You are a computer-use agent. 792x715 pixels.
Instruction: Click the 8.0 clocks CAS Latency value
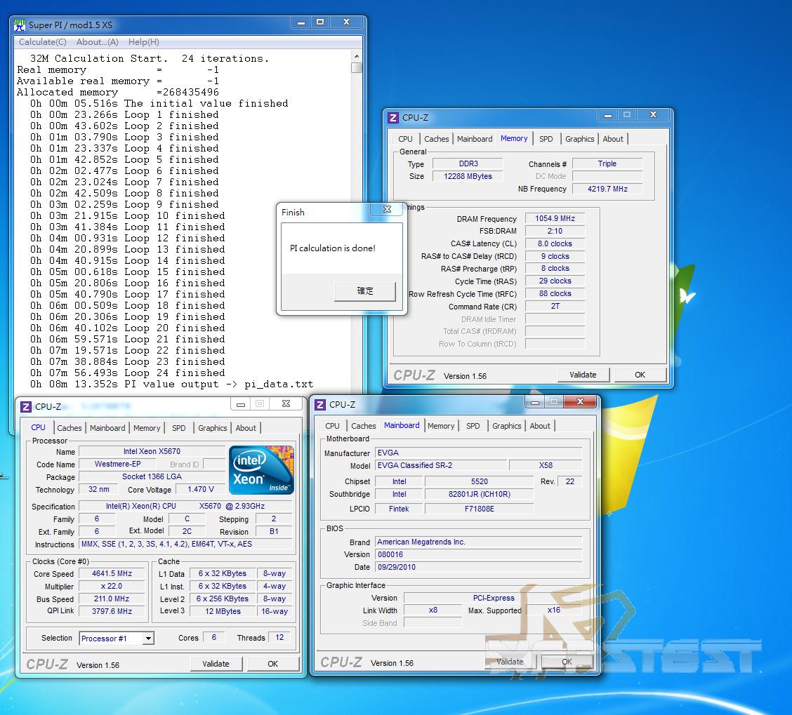point(555,243)
